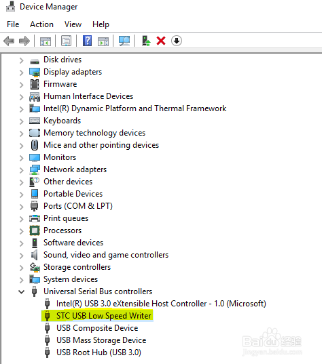Select USB Composite Device entry

[x=97, y=328]
